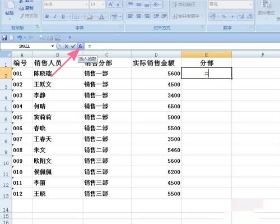Screen dimensions: 280x224
Task: Shrink the font size with the smaller A icon
Action: (118, 4)
